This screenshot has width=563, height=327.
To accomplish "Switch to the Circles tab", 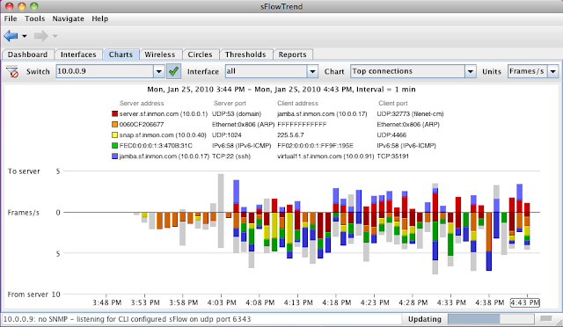I will tap(200, 54).
